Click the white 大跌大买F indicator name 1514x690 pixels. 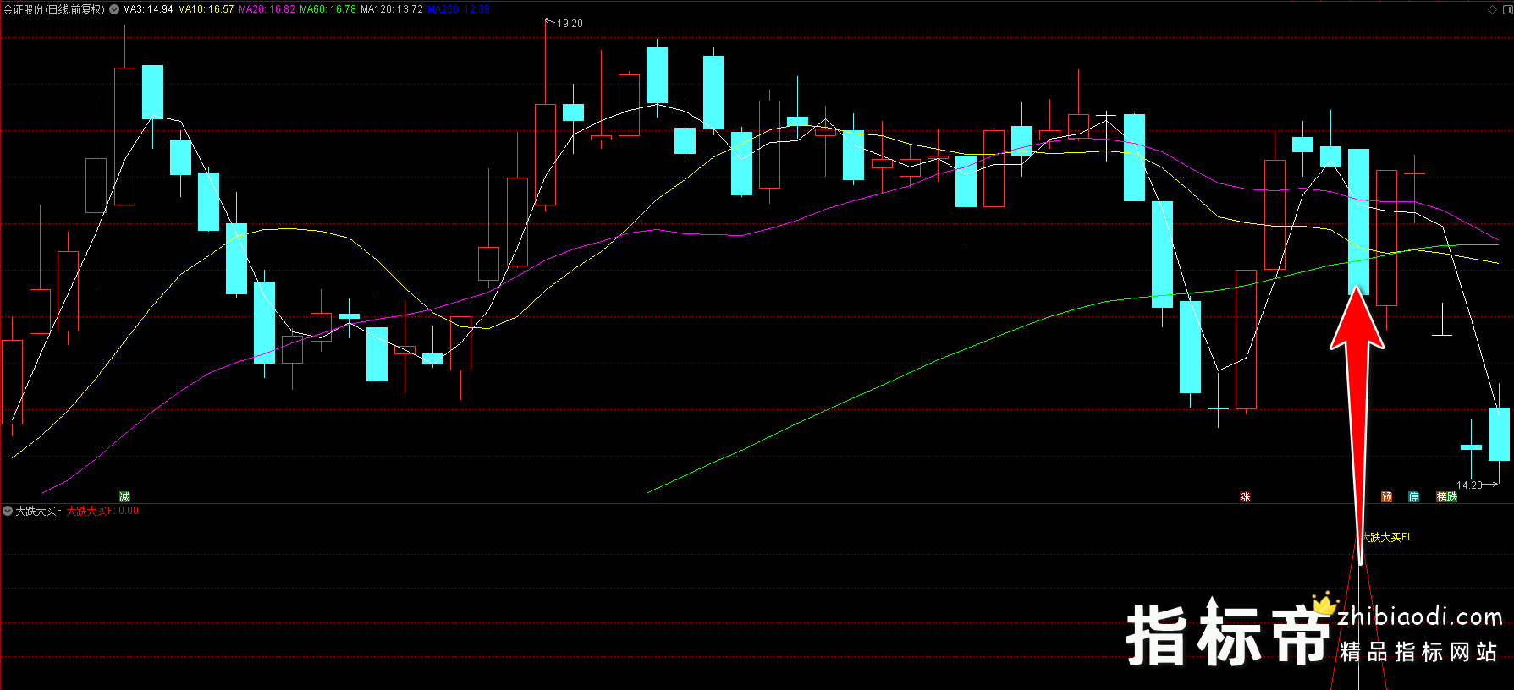pyautogui.click(x=39, y=511)
